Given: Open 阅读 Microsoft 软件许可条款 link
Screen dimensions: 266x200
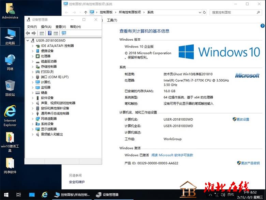Looking at the screenshot, I should click(x=172, y=155).
